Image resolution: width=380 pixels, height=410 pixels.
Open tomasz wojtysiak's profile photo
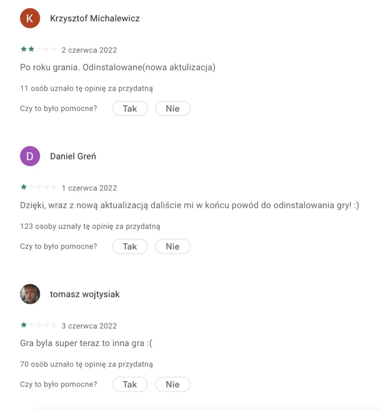click(30, 294)
